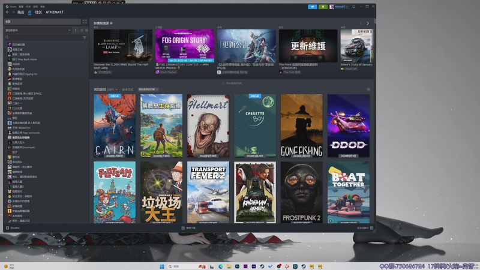480x270 pixels.
Task: Go back with the Steam back arrow
Action: pos(7,12)
